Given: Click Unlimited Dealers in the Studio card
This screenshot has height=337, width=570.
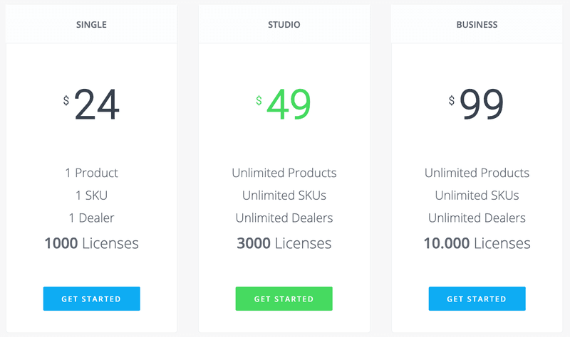Looking at the screenshot, I should [x=284, y=218].
